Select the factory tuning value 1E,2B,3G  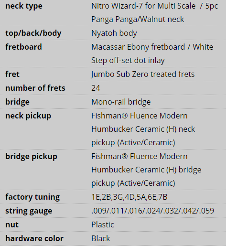[129, 197]
